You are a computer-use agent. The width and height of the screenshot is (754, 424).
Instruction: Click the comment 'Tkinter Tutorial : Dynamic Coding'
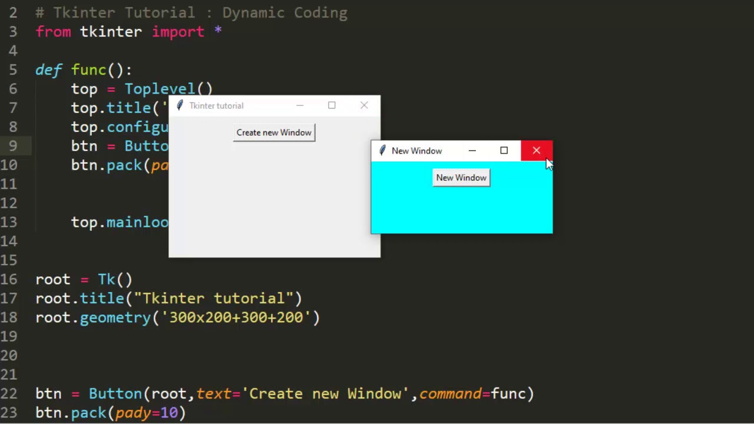(x=191, y=12)
